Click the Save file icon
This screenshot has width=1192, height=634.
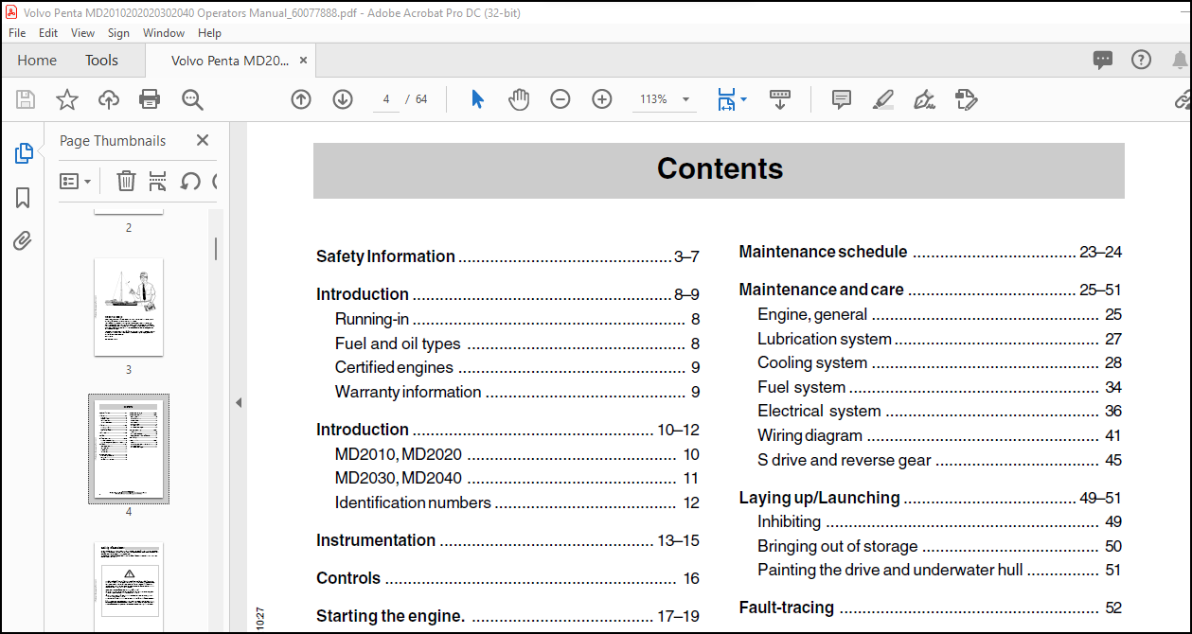coord(26,99)
